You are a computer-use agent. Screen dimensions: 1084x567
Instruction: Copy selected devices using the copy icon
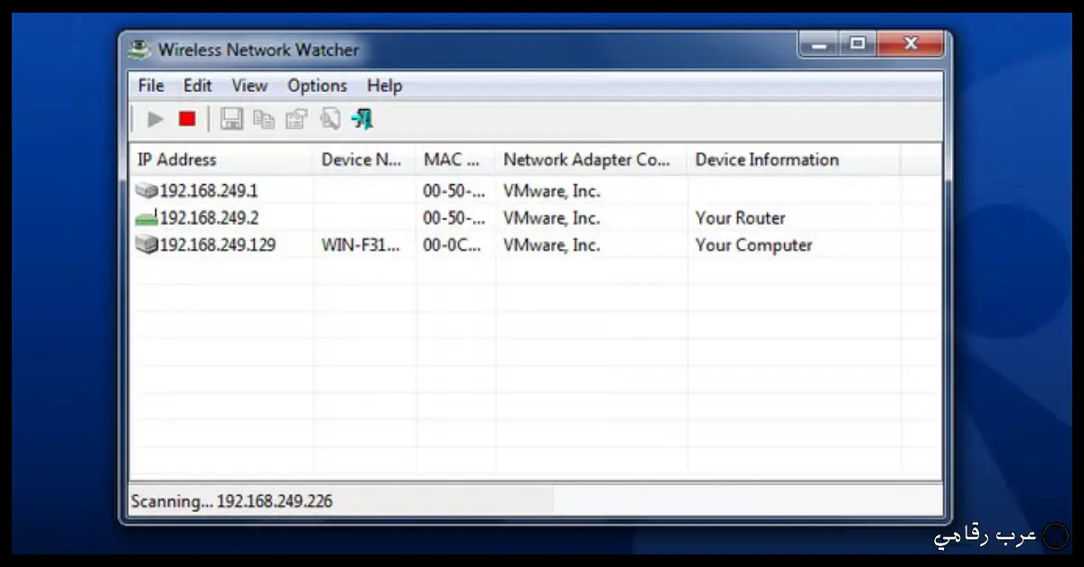264,118
